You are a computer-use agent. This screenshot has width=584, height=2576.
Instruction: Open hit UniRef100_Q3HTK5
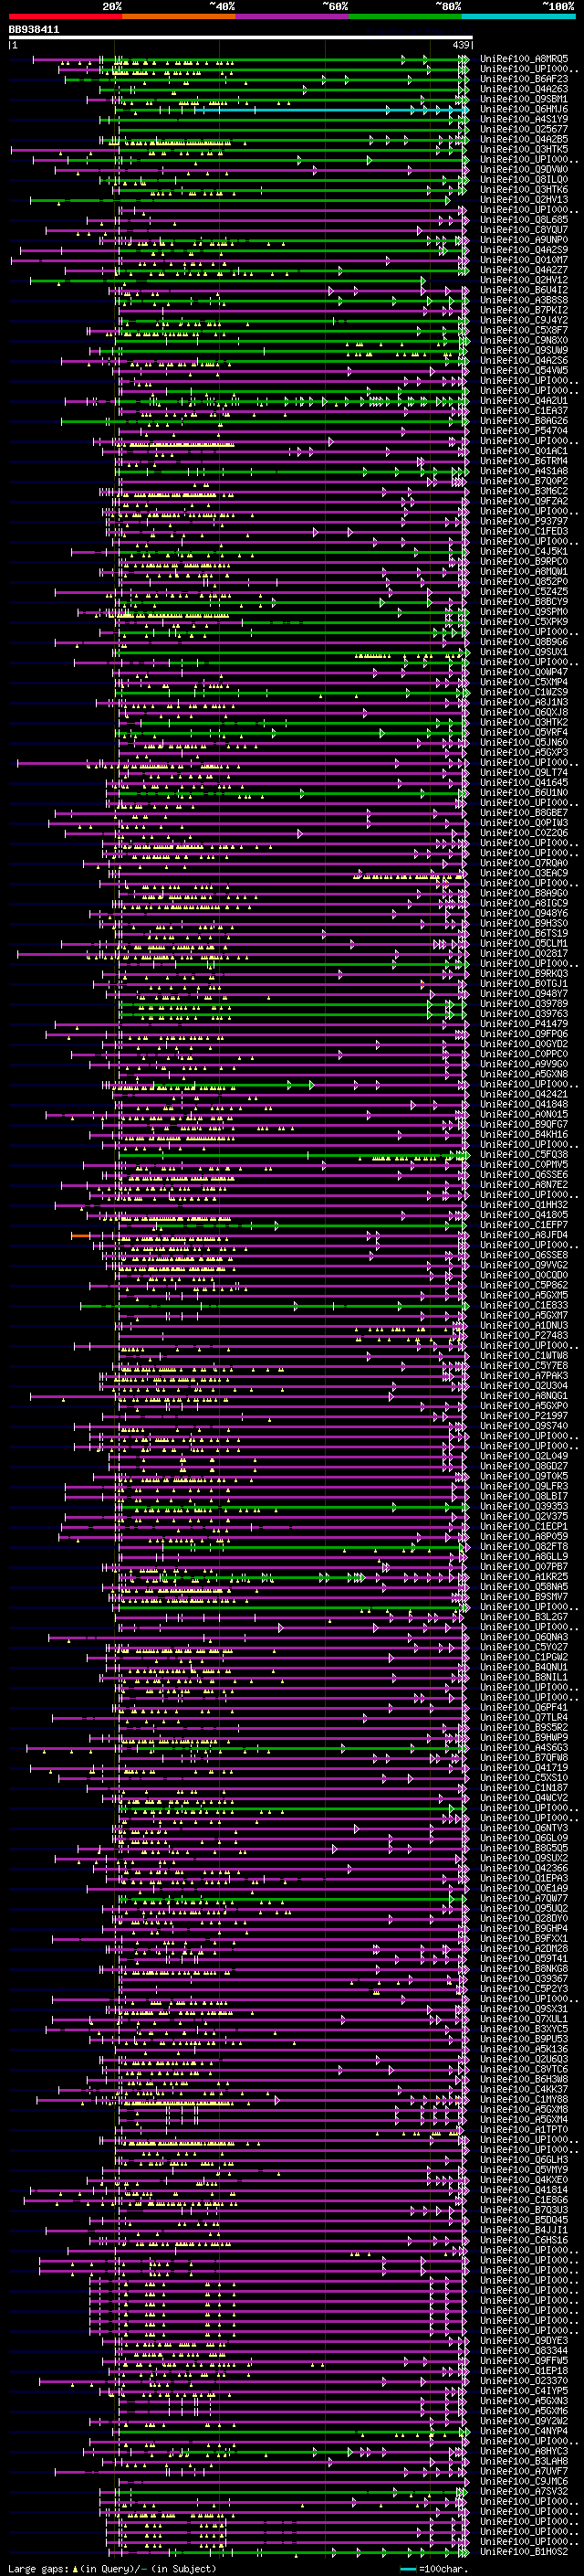524,149
